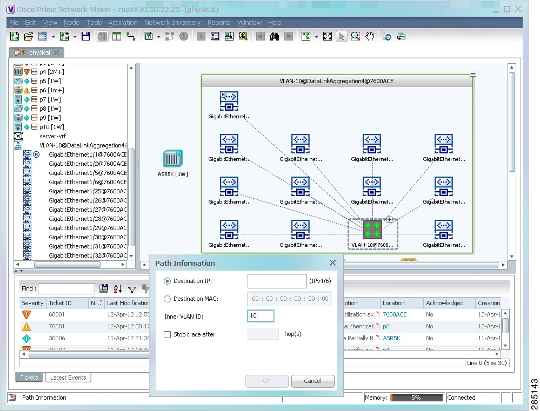This screenshot has height=411, width=540.
Task: Open dropdown arrow next to layout icon
Action: pos(316,37)
